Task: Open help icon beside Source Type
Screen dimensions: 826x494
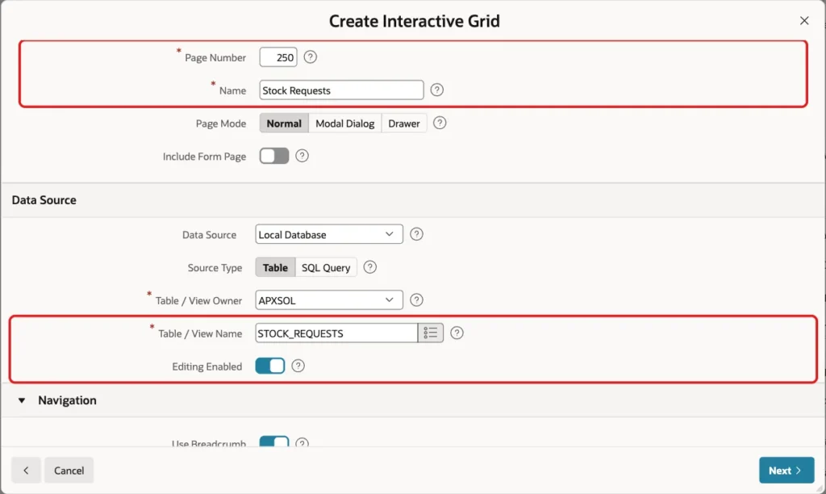Action: click(369, 267)
